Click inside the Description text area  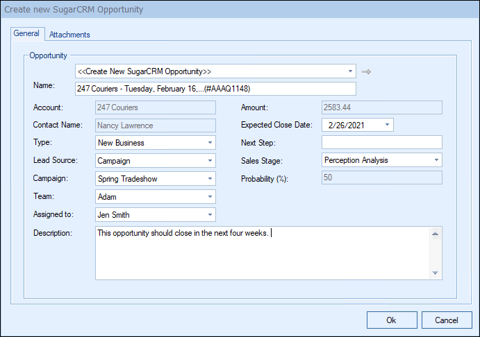pos(264,253)
